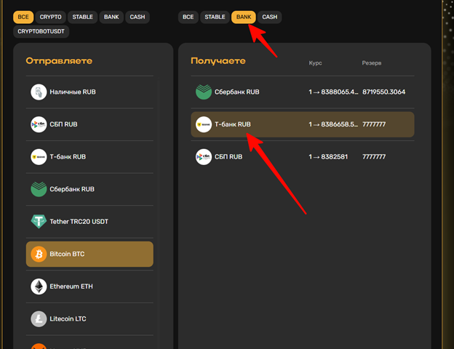Click the Т-банк icon in send list
This screenshot has width=454, height=349.
(39, 157)
